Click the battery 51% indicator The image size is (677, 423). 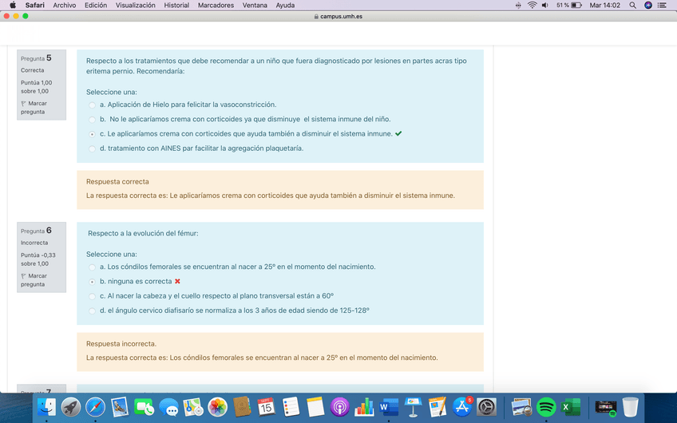(569, 5)
